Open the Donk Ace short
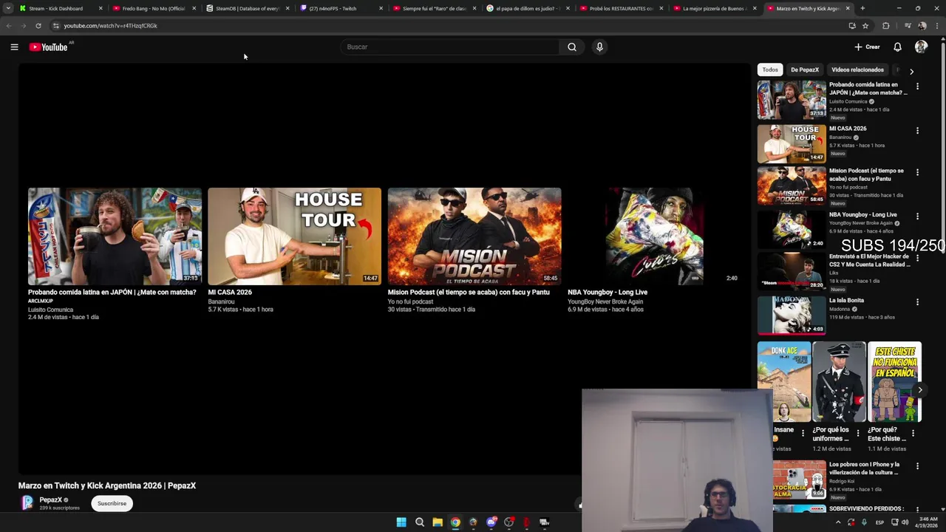The image size is (946, 532). pyautogui.click(x=784, y=381)
